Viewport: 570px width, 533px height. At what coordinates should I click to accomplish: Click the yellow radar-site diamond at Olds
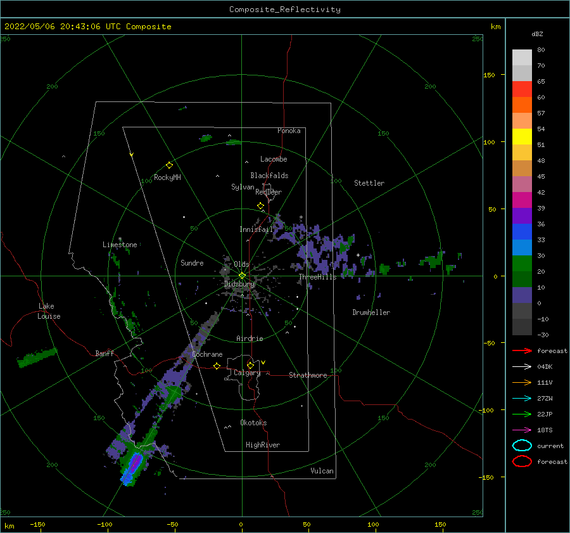pos(242,276)
